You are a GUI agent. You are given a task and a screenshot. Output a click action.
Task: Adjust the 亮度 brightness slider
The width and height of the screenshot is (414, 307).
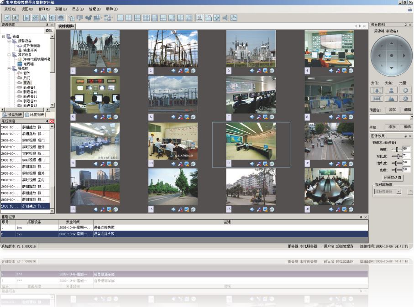pos(397,149)
